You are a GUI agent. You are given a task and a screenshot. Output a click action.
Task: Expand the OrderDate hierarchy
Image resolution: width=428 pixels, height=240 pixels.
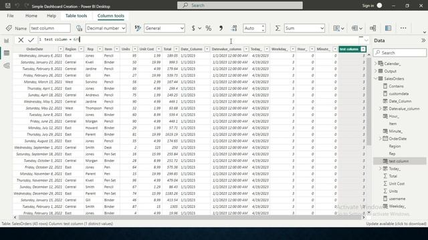(381, 139)
